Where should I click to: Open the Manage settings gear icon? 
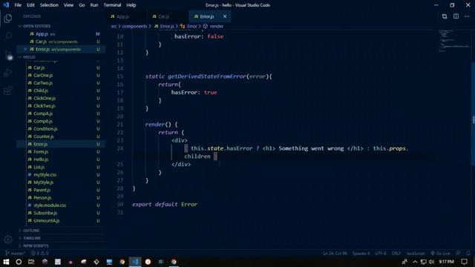click(8, 240)
